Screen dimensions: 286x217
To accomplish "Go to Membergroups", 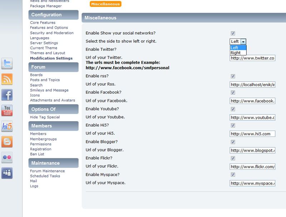I will (43, 139).
